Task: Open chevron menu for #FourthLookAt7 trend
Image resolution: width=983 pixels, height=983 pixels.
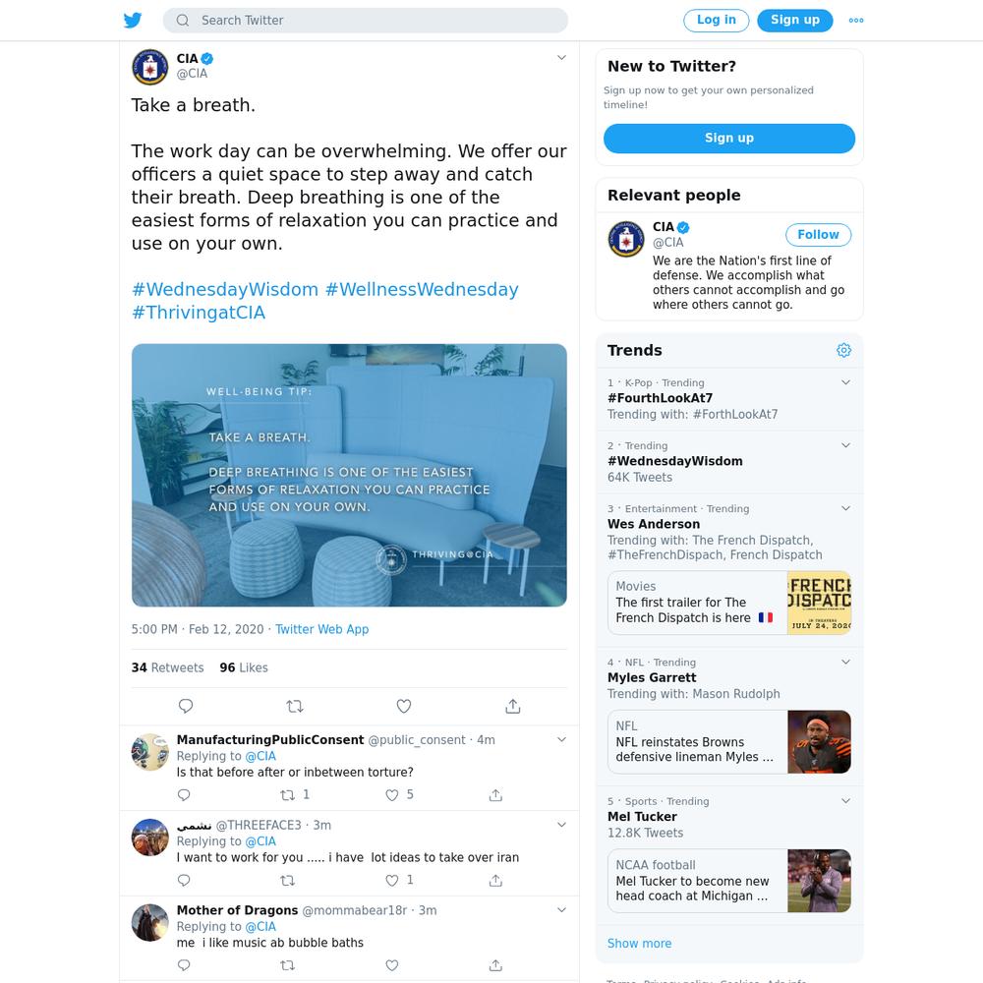Action: [845, 382]
